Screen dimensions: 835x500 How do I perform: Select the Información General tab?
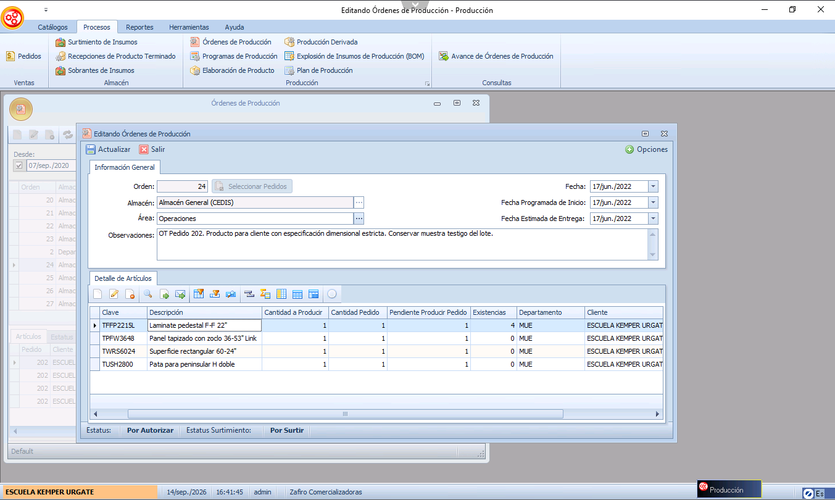click(x=125, y=167)
